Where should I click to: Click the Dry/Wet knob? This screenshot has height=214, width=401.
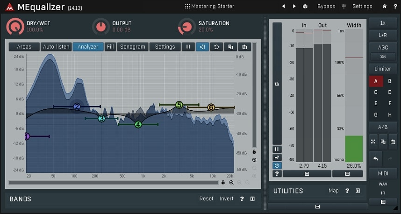click(15, 27)
